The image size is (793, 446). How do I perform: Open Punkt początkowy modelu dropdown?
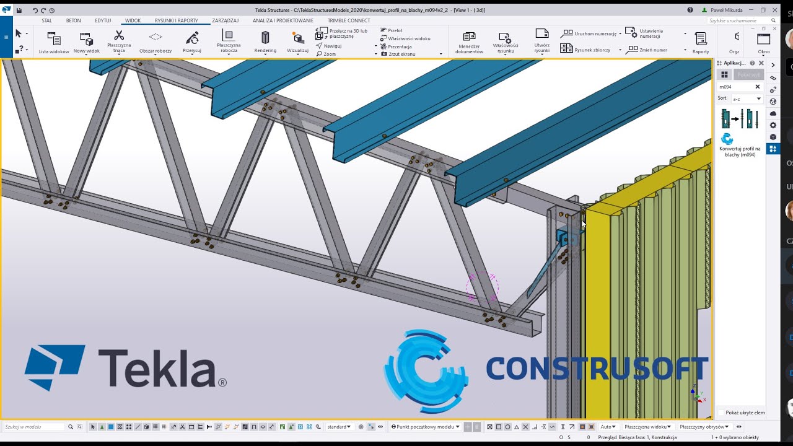pos(425,427)
